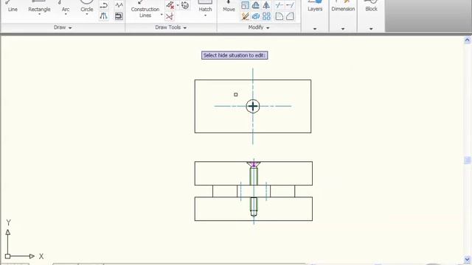Click the crossed red lines icon in Draw Tools

click(170, 16)
